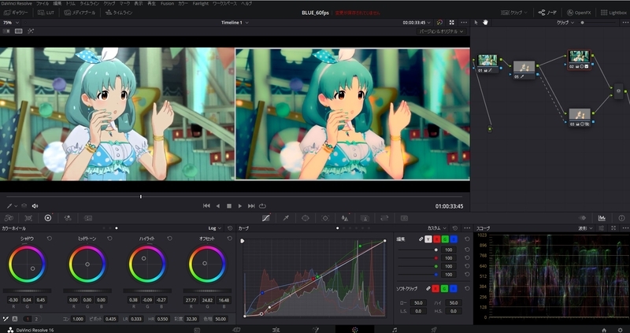Select the red R curve edit channel
Viewport: 630px width, 333px height.
(x=437, y=239)
